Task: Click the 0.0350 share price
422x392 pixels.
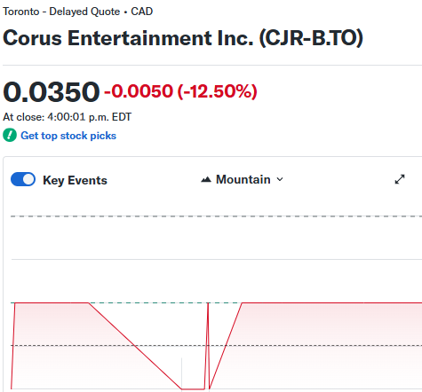Action: tap(52, 91)
